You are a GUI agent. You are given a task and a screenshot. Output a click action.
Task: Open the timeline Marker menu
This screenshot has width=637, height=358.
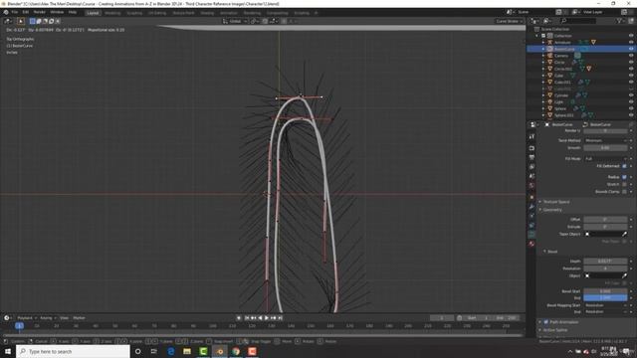79,318
